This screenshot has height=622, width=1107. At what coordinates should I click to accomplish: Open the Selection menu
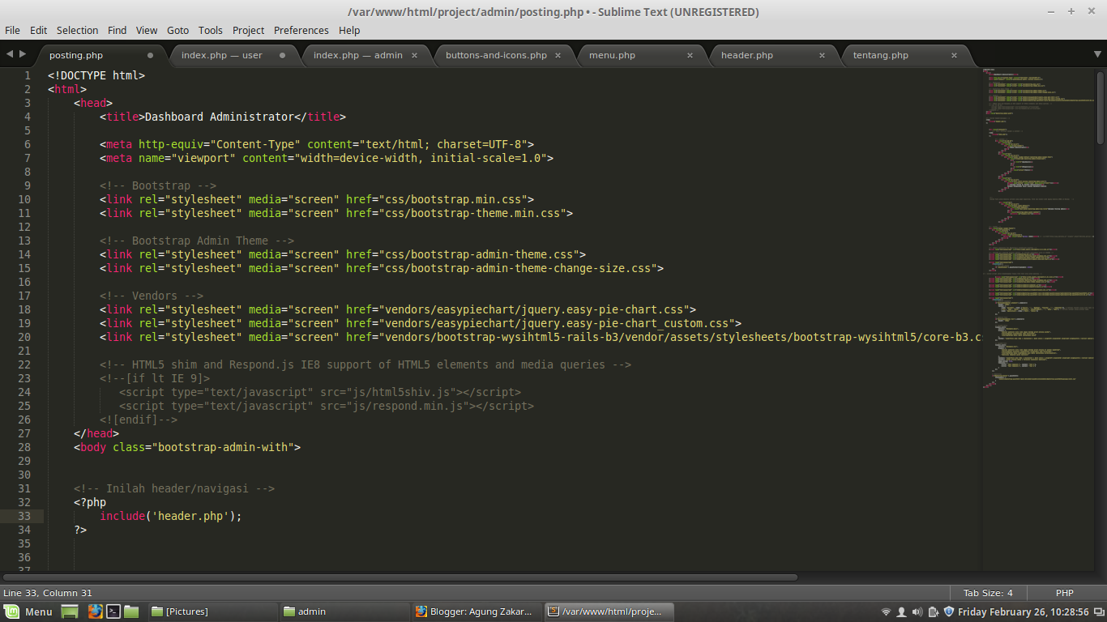(77, 30)
